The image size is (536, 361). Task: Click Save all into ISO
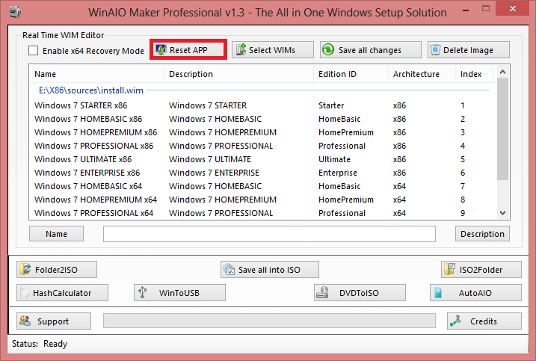[271, 270]
